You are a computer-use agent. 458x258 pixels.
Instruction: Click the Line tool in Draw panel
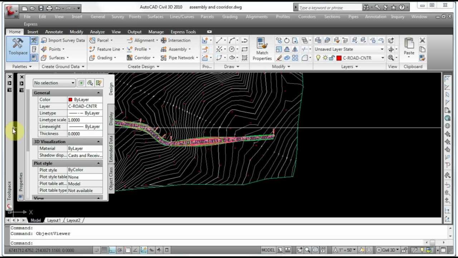tap(219, 40)
